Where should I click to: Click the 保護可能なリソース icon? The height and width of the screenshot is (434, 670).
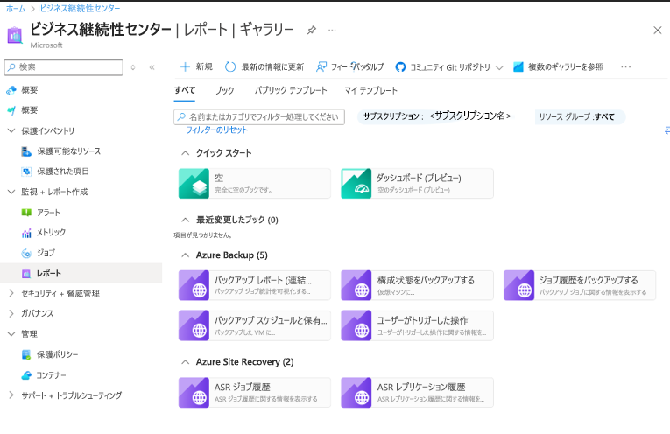click(x=26, y=151)
